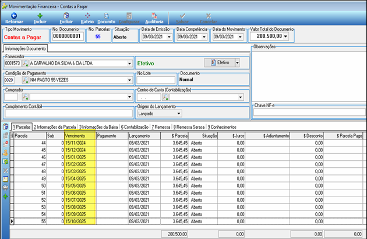367x239 pixels.
Task: Click the Efetivo button
Action: pos(220,62)
